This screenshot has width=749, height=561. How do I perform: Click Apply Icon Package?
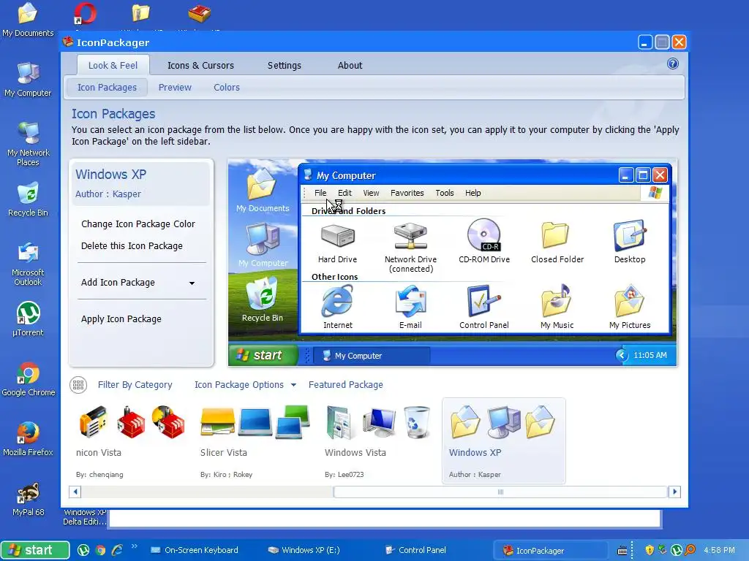tap(121, 318)
